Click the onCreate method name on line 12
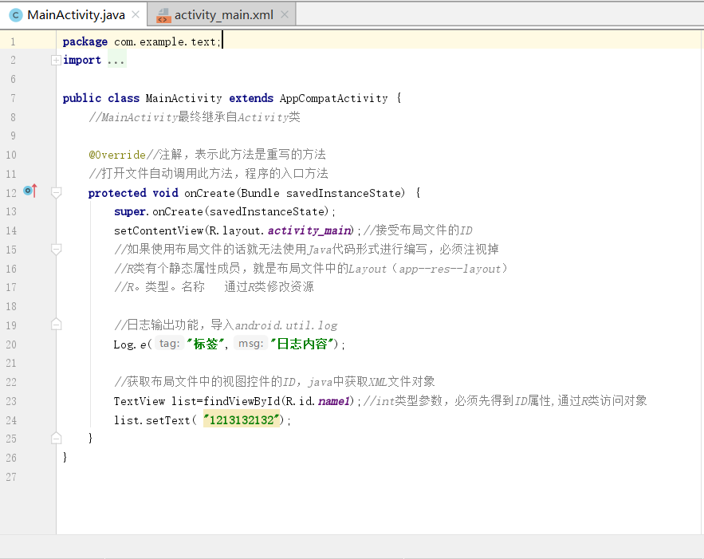The width and height of the screenshot is (704, 559). coord(209,193)
